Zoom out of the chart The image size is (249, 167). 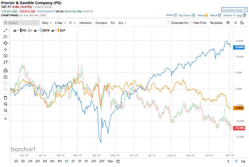(x=6, y=111)
